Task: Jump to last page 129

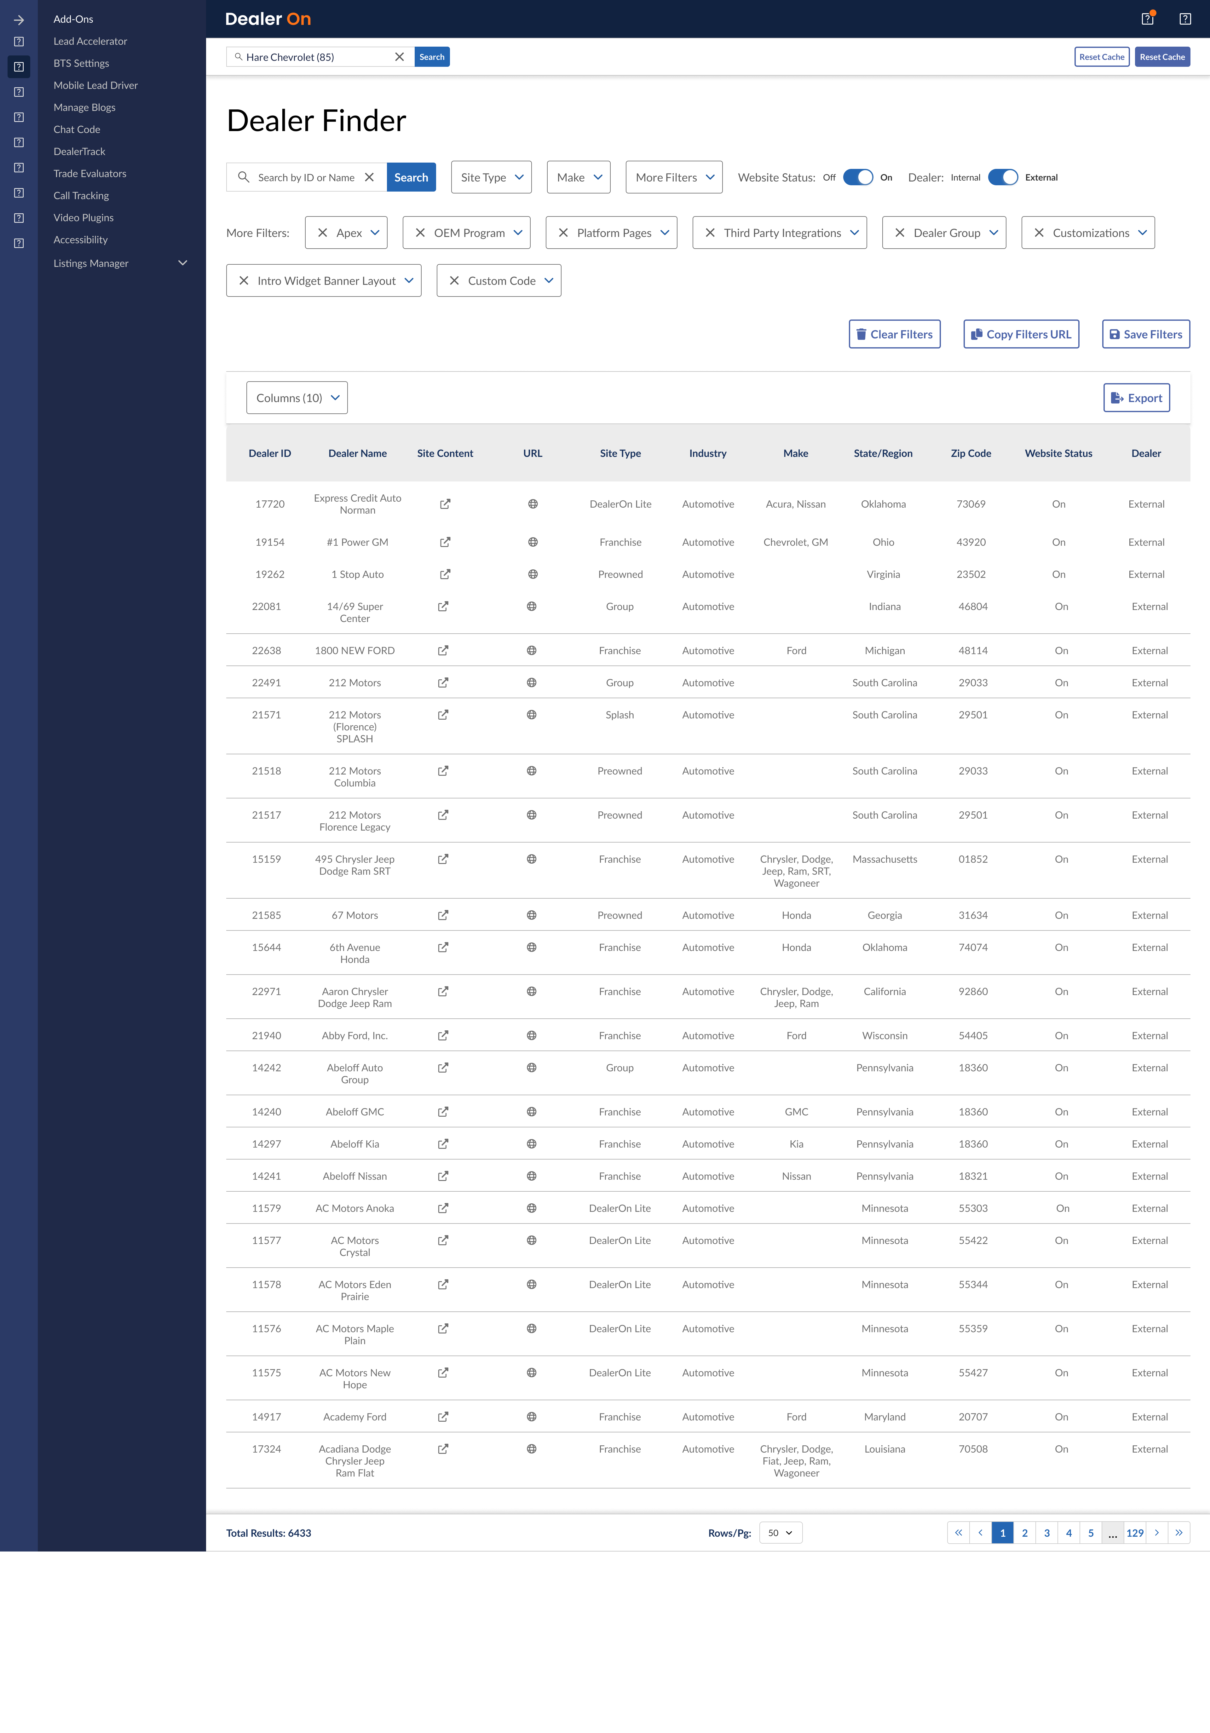Action: (1134, 1533)
